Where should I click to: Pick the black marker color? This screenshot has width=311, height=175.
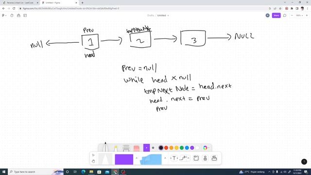point(161,148)
